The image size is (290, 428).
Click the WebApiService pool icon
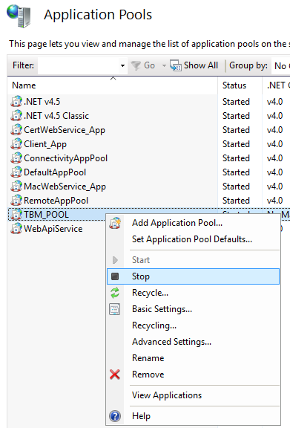16,229
